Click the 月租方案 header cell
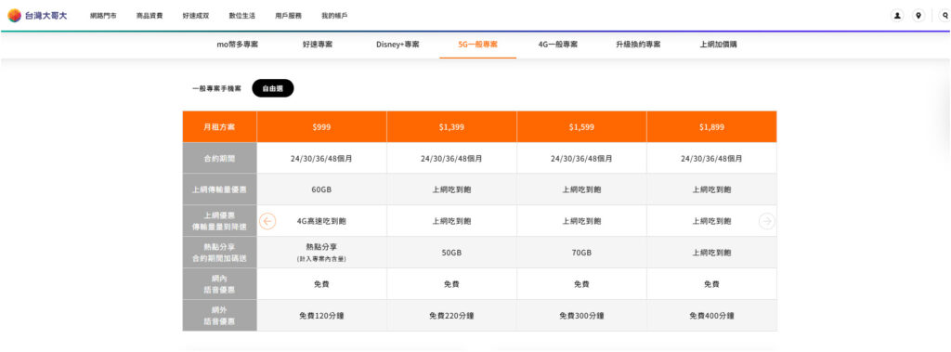Screen dimensions: 951x352 (219, 127)
